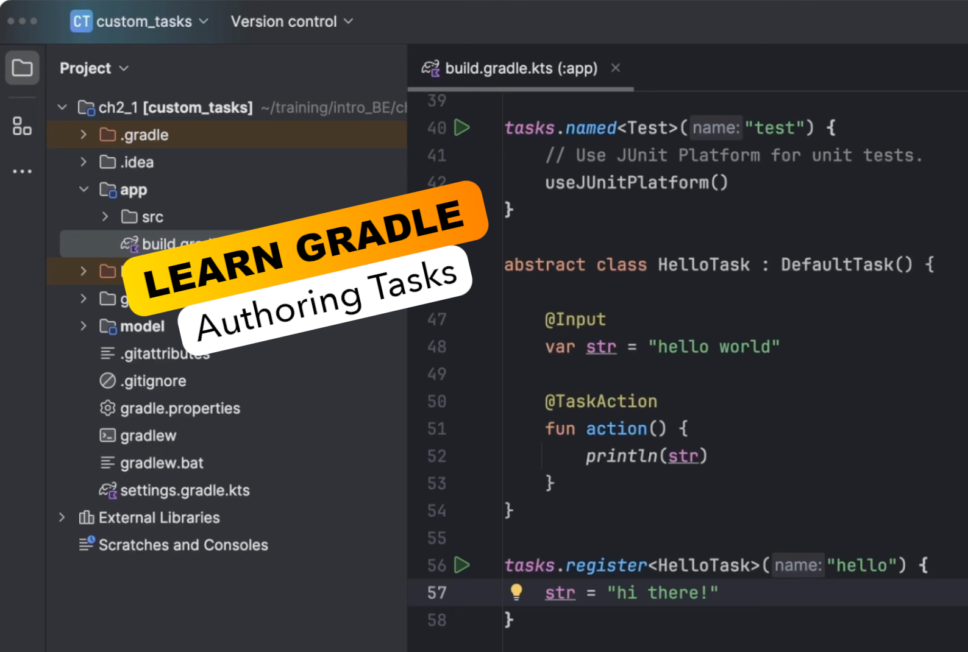
Task: Click the .idea folder icon
Action: coord(107,162)
